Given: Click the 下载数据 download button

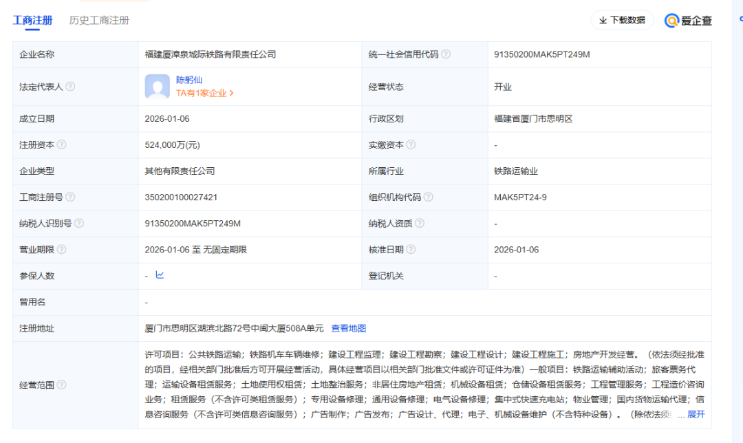Looking at the screenshot, I should [622, 21].
